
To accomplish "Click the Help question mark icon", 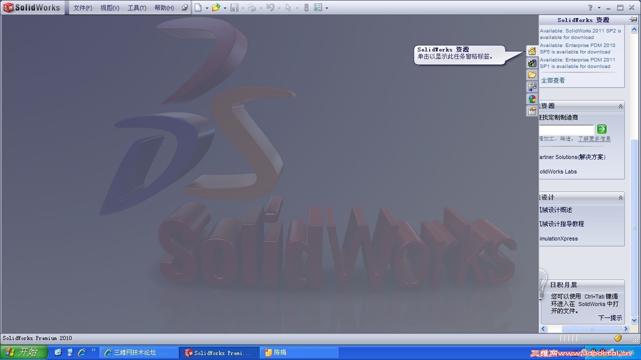I will 590,7.
